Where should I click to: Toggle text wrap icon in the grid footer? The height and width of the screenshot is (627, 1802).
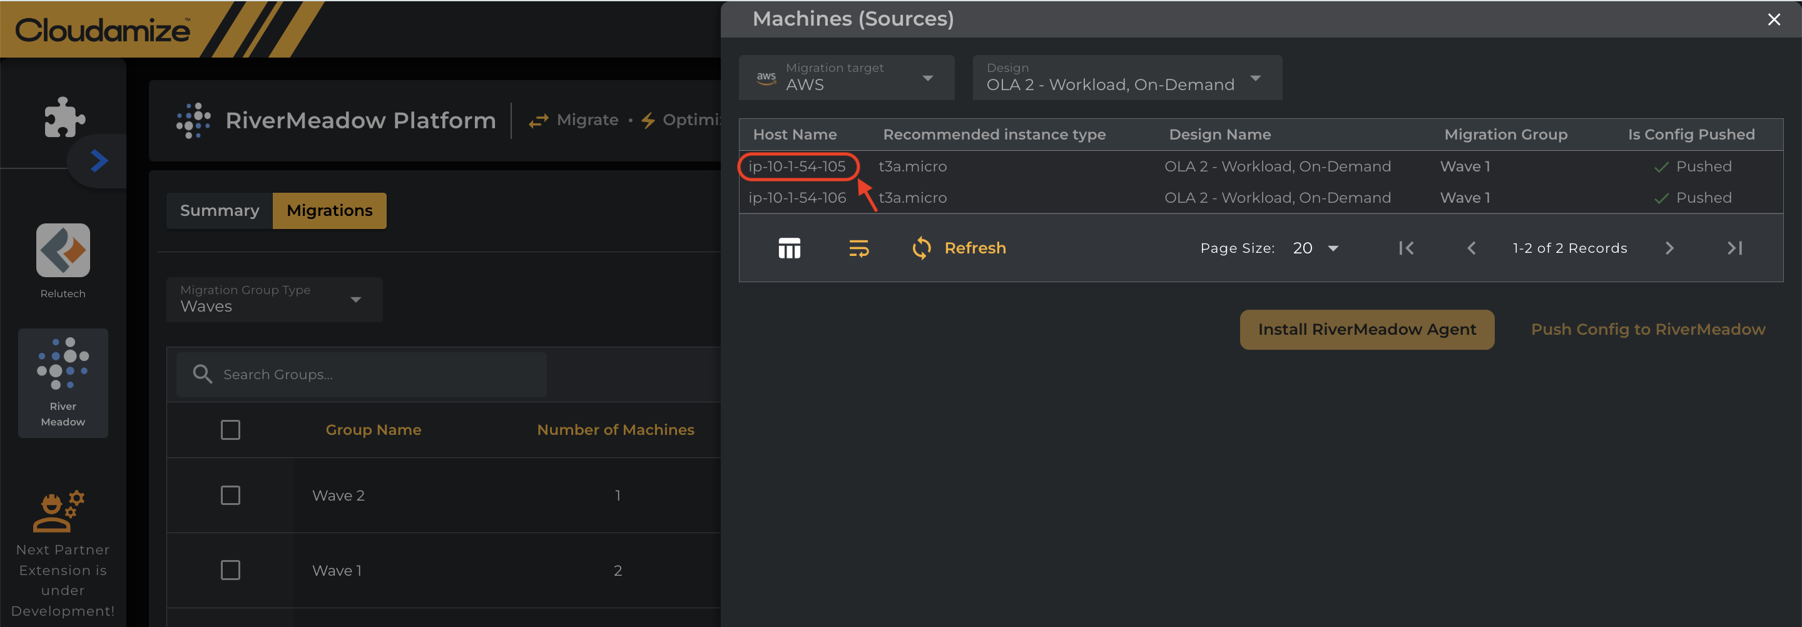click(859, 248)
